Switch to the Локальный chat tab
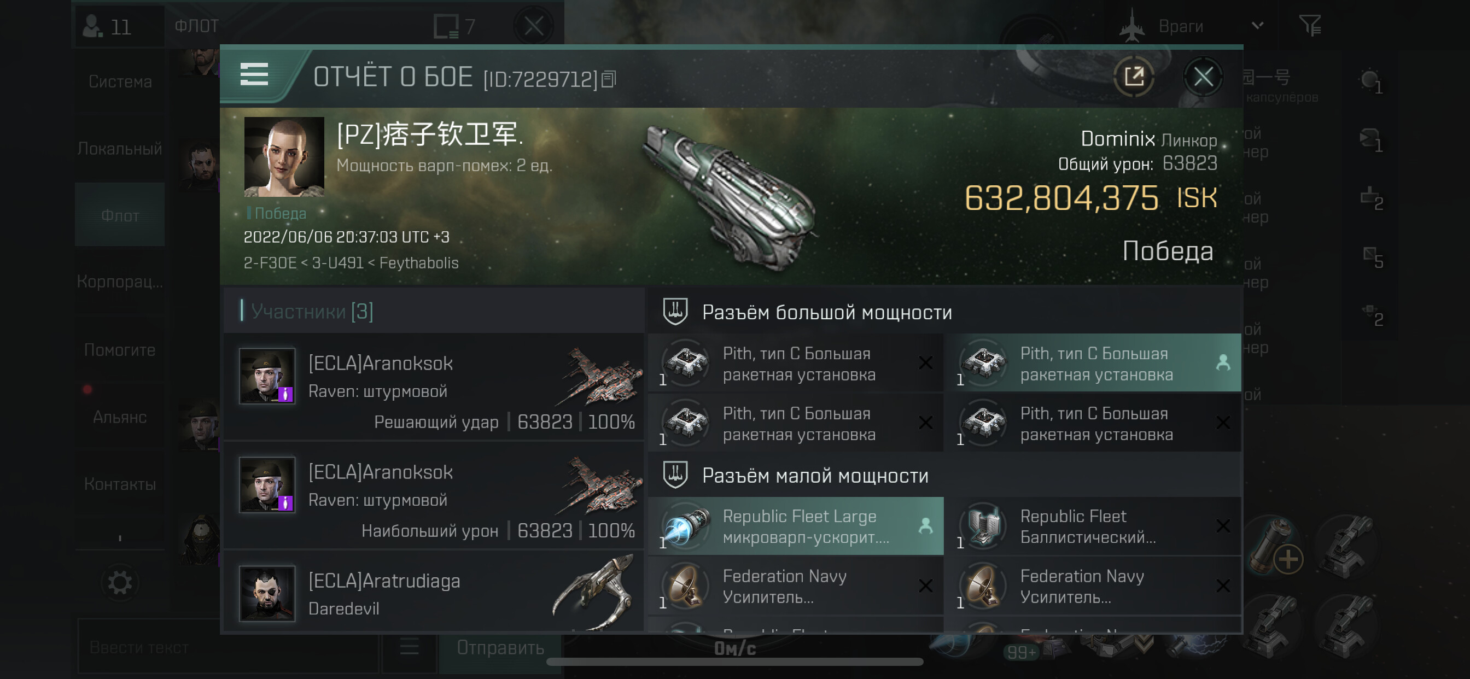Screen dimensions: 1470x679 120,148
